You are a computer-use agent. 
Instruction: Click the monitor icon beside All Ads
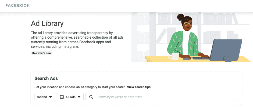coord(62,97)
